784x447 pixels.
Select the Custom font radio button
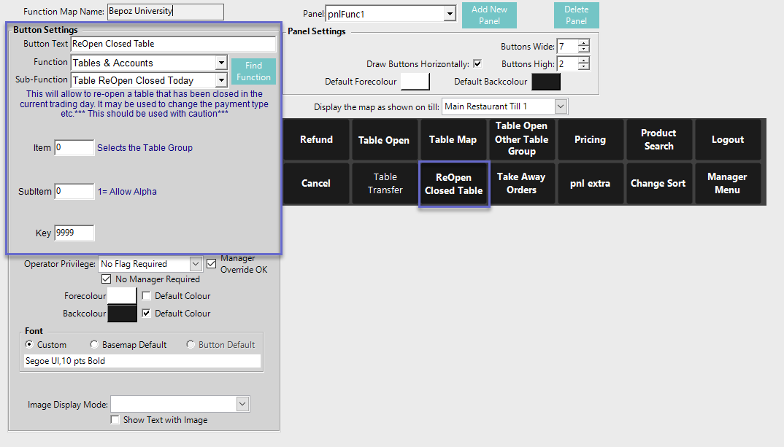tap(29, 344)
